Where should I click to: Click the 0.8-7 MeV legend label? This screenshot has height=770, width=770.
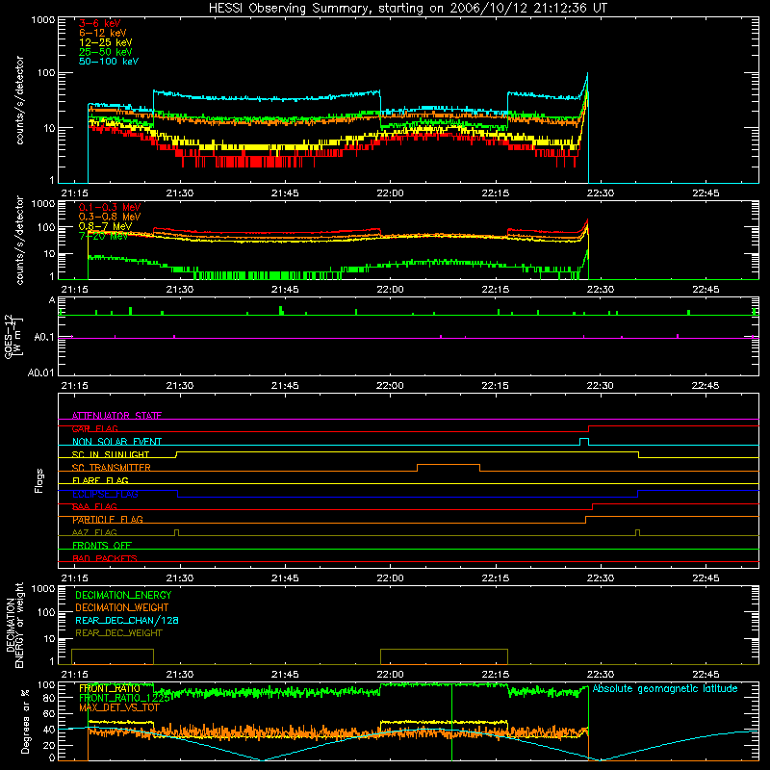pyautogui.click(x=105, y=226)
